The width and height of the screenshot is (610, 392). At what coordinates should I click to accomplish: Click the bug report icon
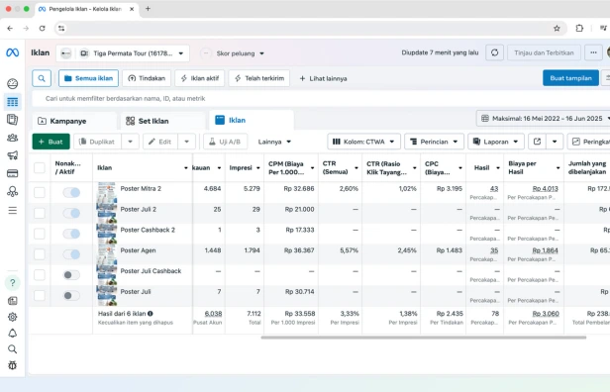coord(13,365)
